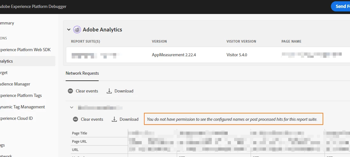The image size is (350, 157).
Task: Click upper Clear events label text
Action: [87, 91]
